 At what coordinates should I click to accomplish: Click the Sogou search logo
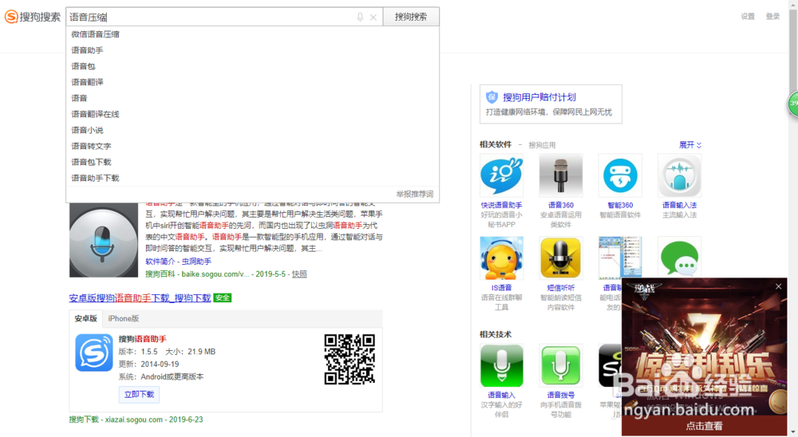[x=33, y=17]
